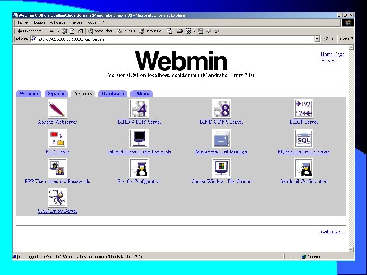Expand the address bar dropdown arrow
The image size is (367, 275).
(317, 39)
